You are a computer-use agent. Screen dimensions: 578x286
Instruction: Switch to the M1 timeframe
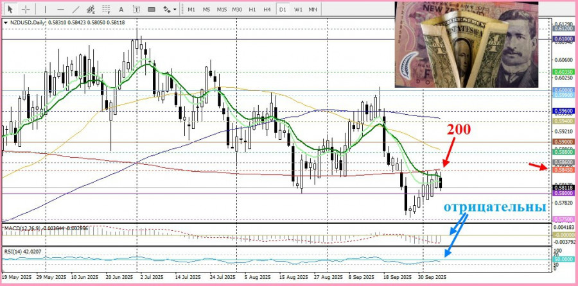tap(191, 9)
